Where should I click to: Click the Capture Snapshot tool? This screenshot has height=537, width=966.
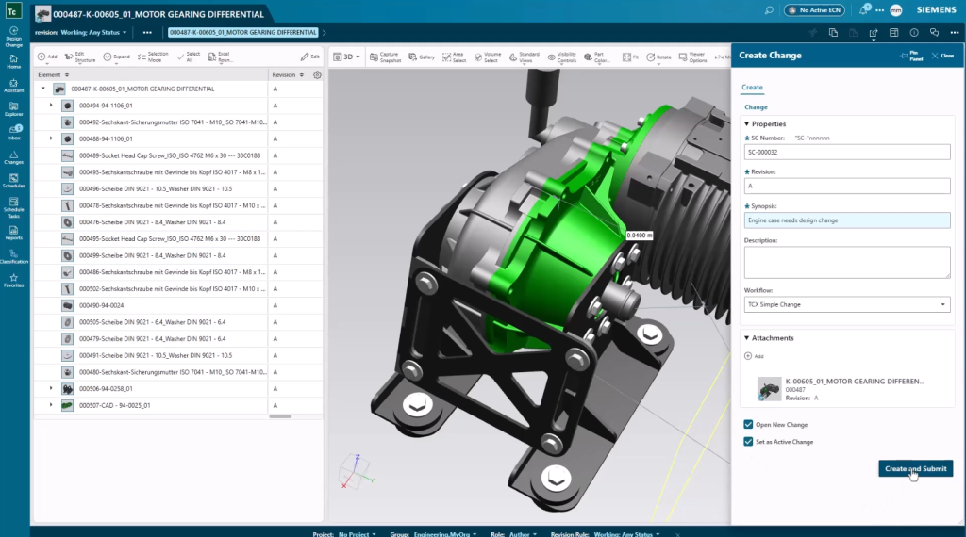385,57
